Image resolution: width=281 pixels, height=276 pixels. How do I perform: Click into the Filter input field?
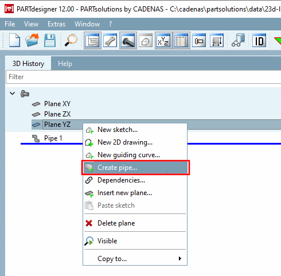click(x=143, y=77)
